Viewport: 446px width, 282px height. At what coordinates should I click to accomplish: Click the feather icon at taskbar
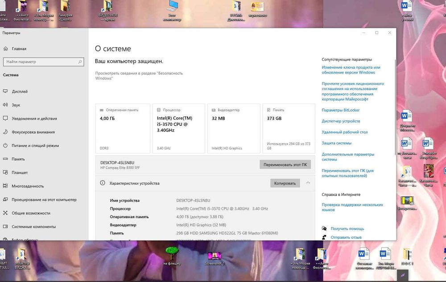(x=403, y=275)
